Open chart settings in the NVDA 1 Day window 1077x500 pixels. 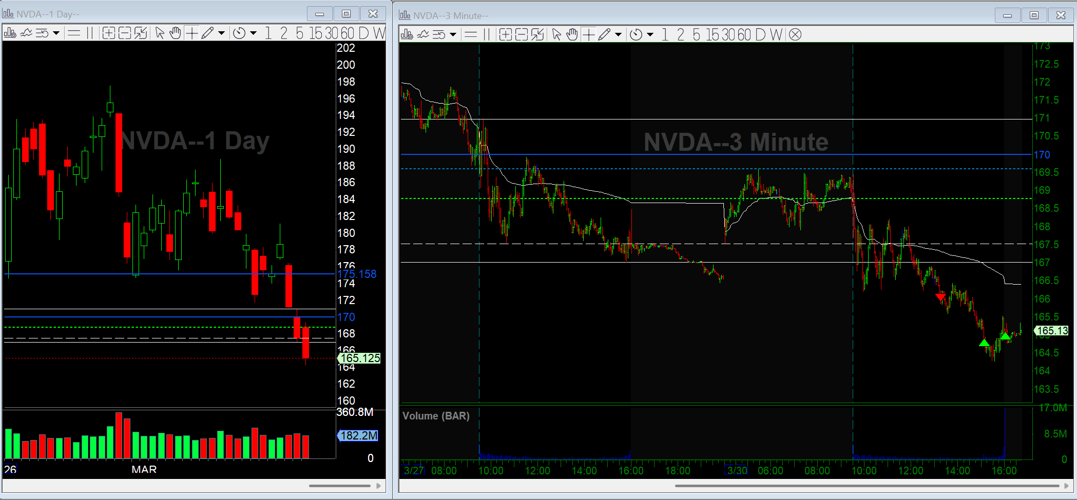tap(10, 33)
